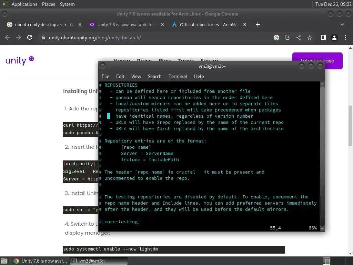Click web page scroll up arrow
The width and height of the screenshot is (353, 265).
click(350, 48)
